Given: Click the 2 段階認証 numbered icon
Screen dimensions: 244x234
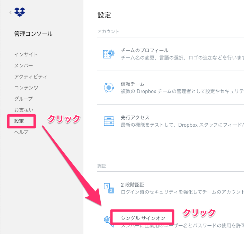Looking at the screenshot, I should [x=109, y=188].
